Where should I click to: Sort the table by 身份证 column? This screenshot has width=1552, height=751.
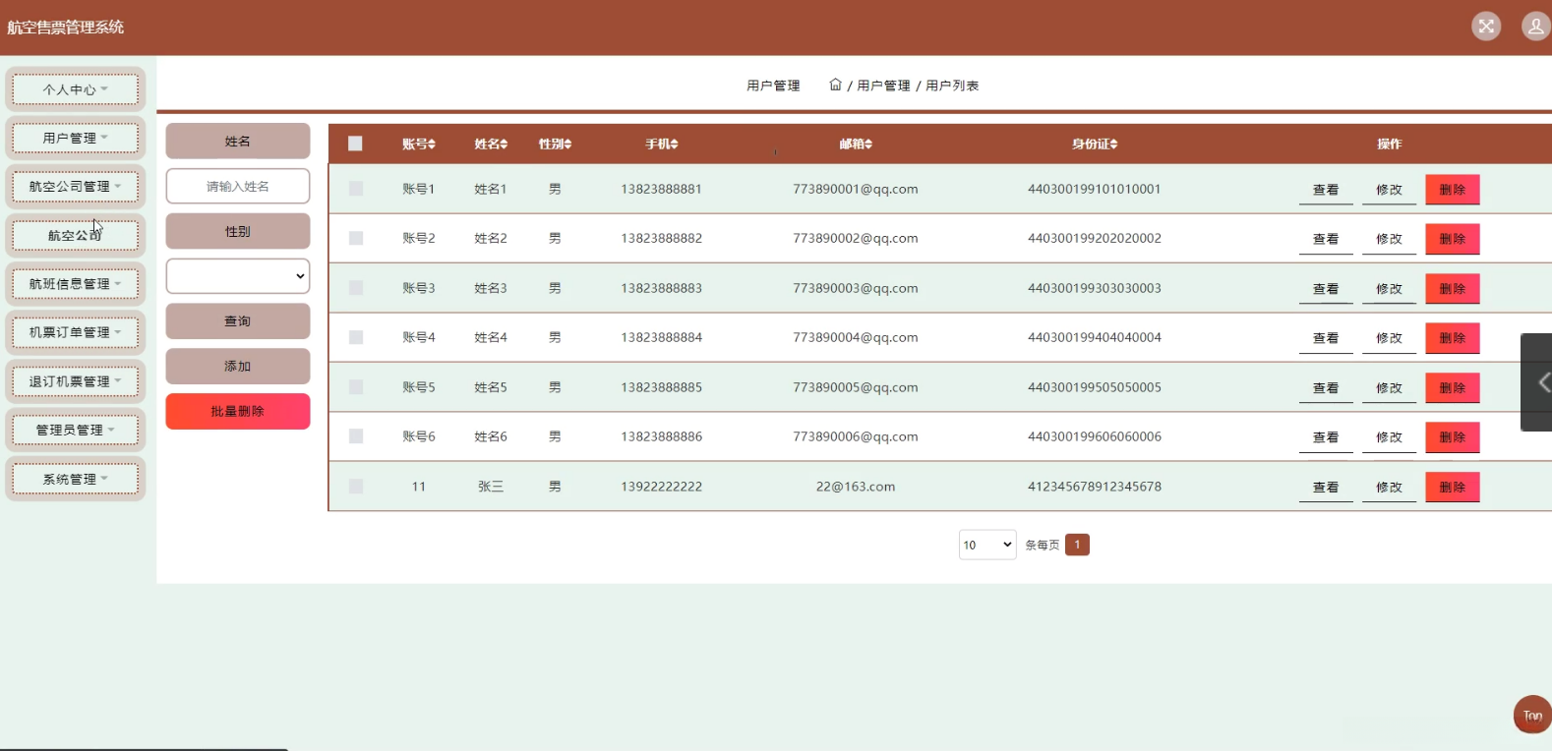[x=1095, y=144]
